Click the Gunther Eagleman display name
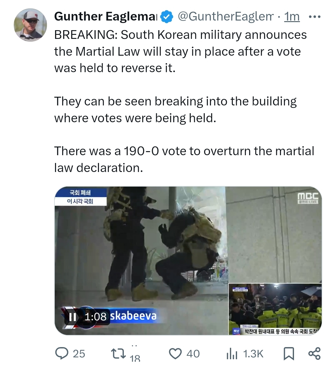This screenshot has width=336, height=367. [x=106, y=16]
